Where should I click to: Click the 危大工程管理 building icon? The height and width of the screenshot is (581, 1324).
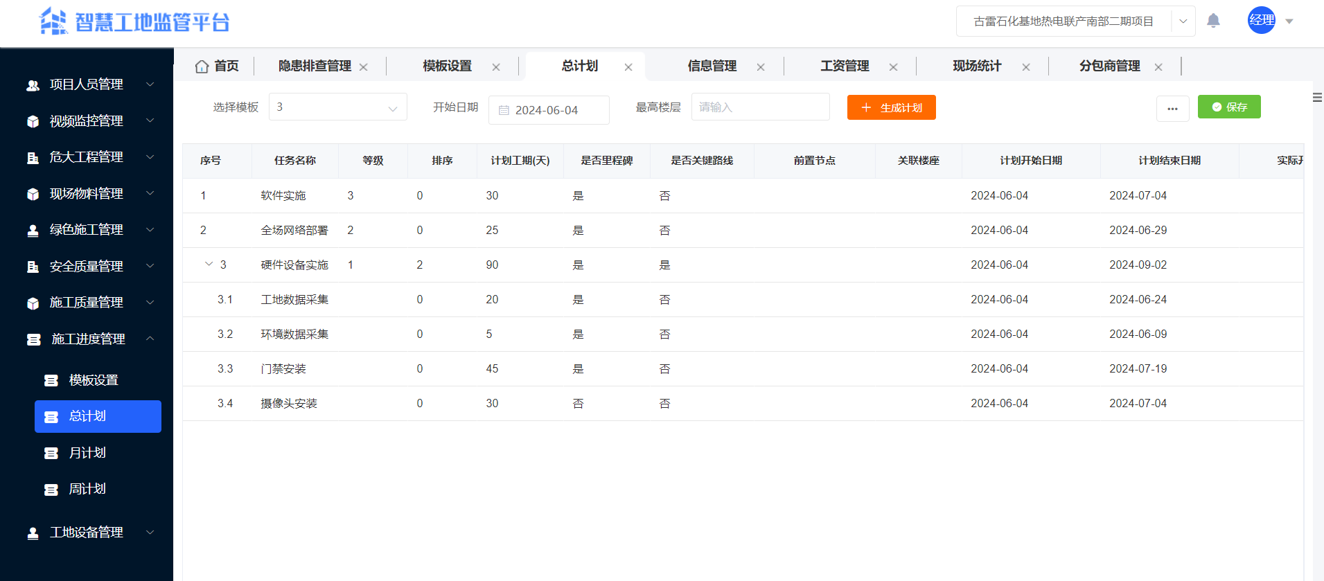pyautogui.click(x=33, y=158)
